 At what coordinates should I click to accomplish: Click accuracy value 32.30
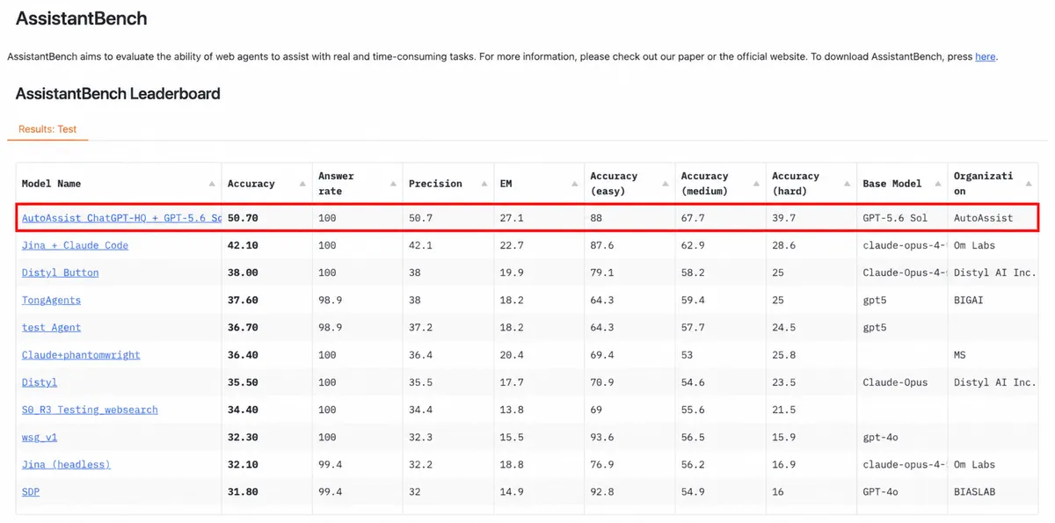click(x=243, y=437)
